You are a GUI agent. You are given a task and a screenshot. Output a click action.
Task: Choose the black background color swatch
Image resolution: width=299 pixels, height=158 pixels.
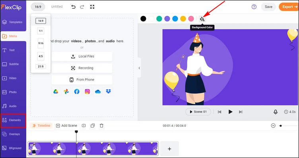(143, 19)
